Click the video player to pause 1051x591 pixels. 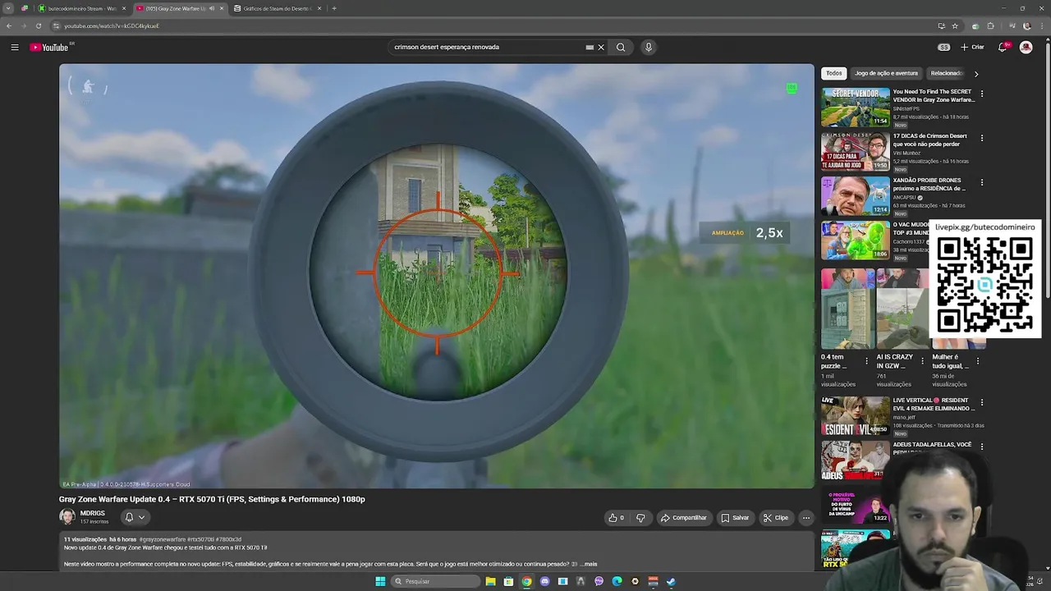tap(437, 276)
